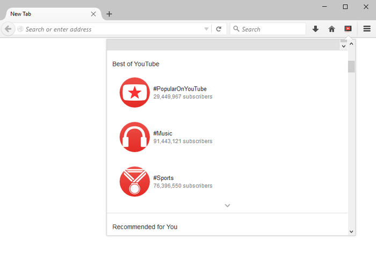Click the #Sports channel link
This screenshot has width=376, height=270.
click(x=163, y=178)
